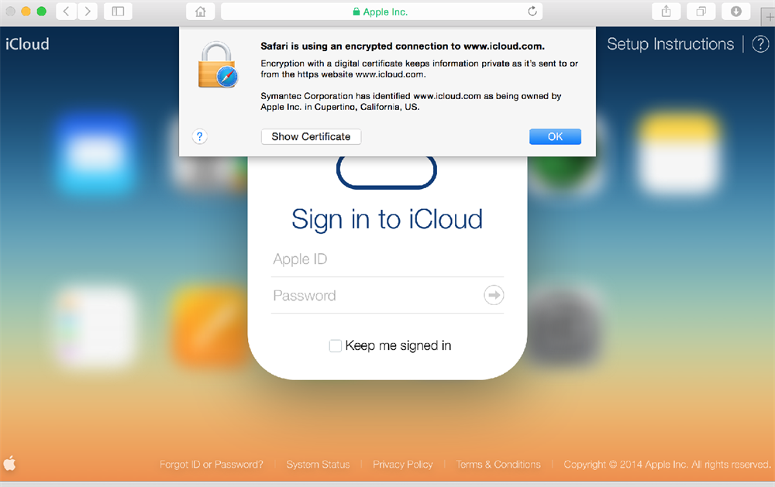Click the green zoom window button

42,12
